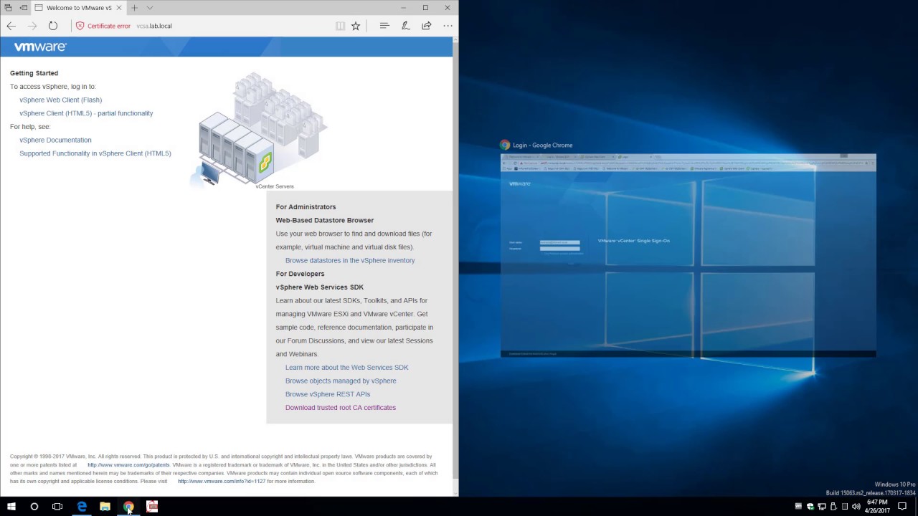Screen dimensions: 918x516
Task: Close the Welcome to VMware tab
Action: click(118, 8)
